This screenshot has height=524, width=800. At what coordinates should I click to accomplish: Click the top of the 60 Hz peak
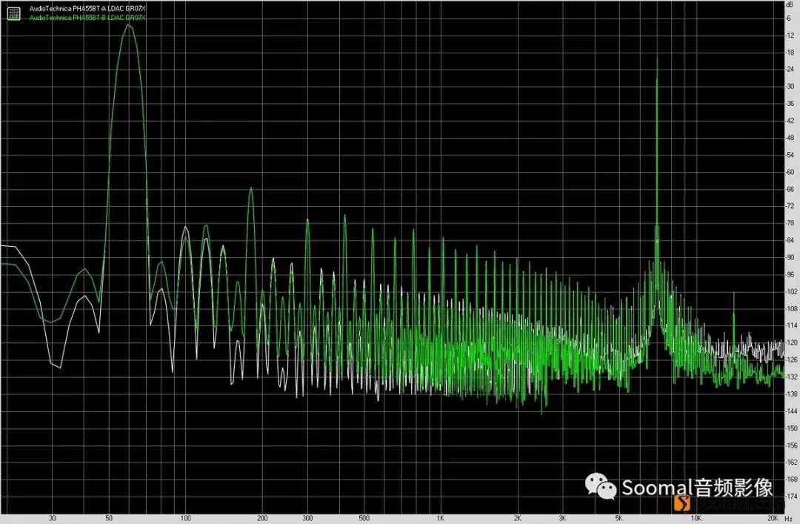click(x=128, y=25)
